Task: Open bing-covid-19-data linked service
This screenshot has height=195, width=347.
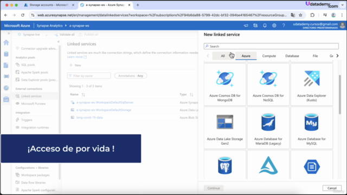Action: (89, 118)
